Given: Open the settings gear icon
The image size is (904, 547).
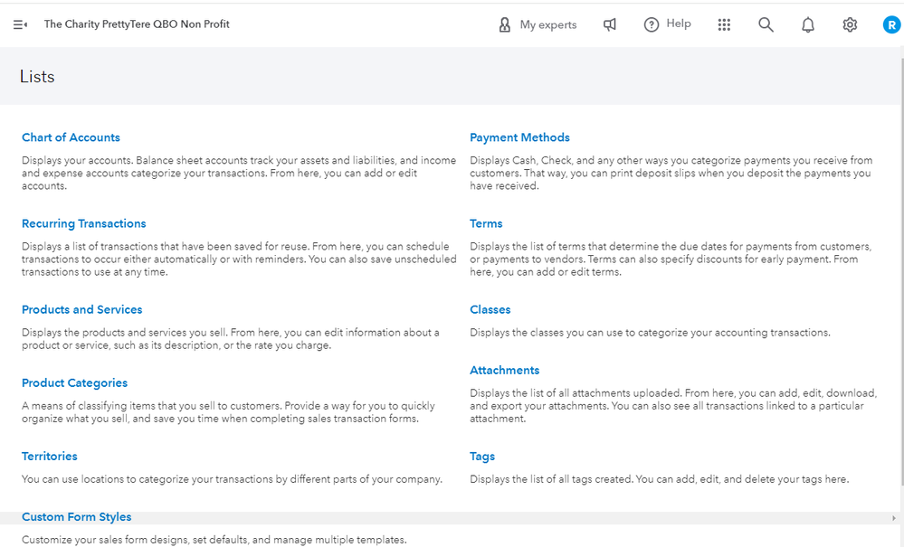Looking at the screenshot, I should 850,25.
